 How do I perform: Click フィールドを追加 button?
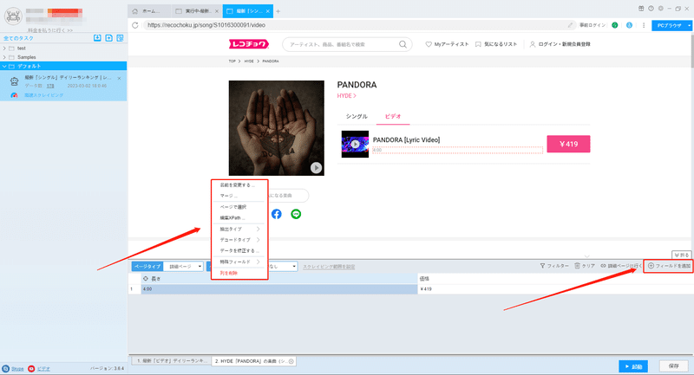coord(669,266)
